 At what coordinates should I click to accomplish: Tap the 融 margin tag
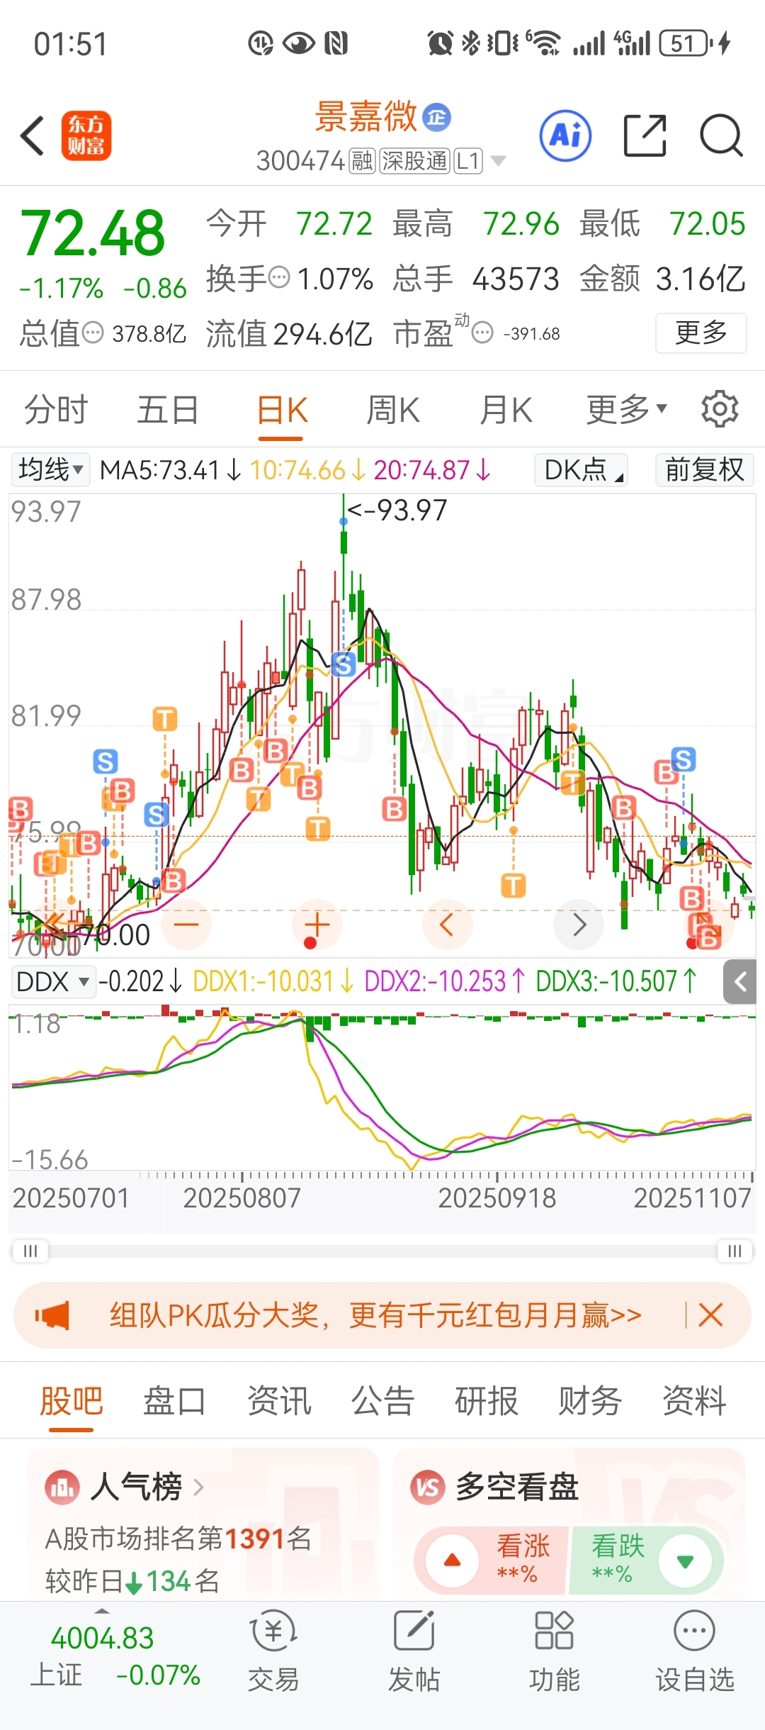(x=362, y=162)
